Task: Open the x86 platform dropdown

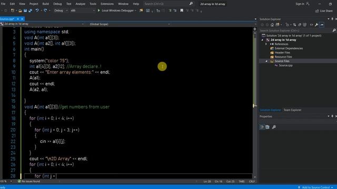Action: pyautogui.click(x=83, y=10)
